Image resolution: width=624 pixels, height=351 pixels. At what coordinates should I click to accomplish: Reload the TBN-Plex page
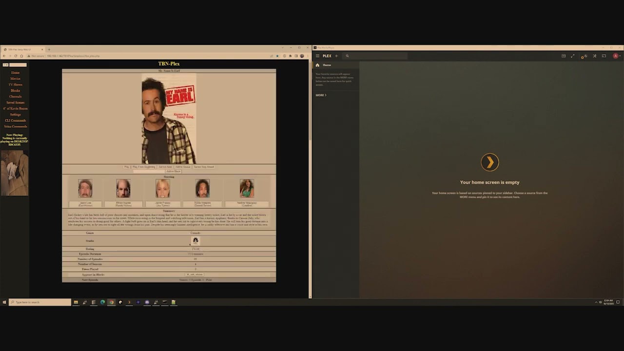click(x=16, y=56)
